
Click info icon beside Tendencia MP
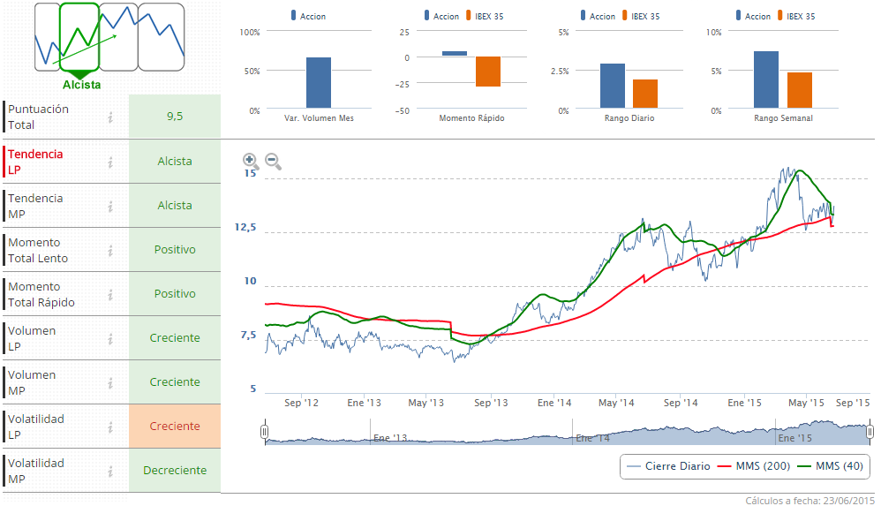(110, 206)
